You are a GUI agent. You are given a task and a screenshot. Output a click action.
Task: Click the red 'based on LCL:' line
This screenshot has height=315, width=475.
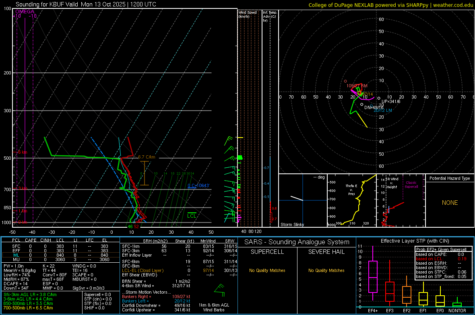pyautogui.click(x=441, y=259)
